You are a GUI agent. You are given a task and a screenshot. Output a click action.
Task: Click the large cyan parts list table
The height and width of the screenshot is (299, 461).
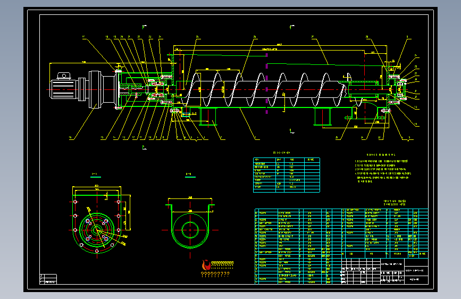click(341, 246)
